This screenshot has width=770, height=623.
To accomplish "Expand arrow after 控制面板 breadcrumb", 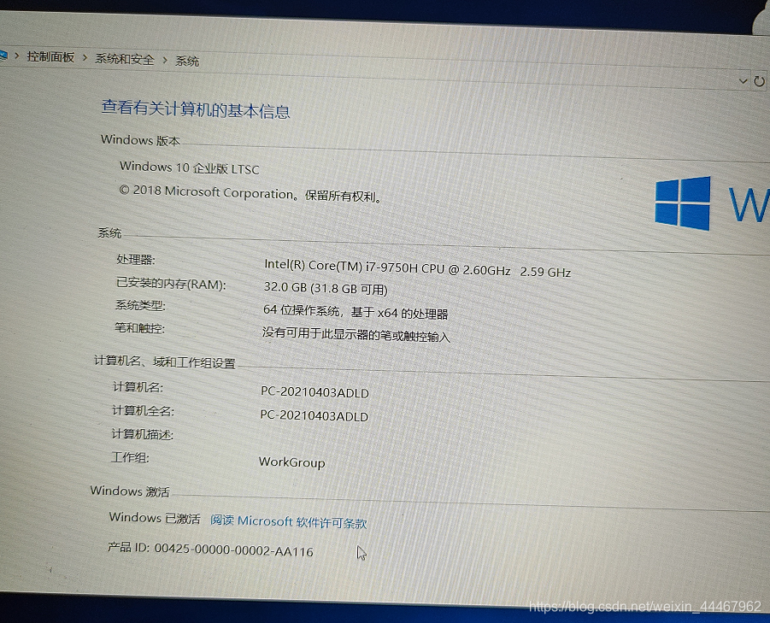I will coord(85,58).
